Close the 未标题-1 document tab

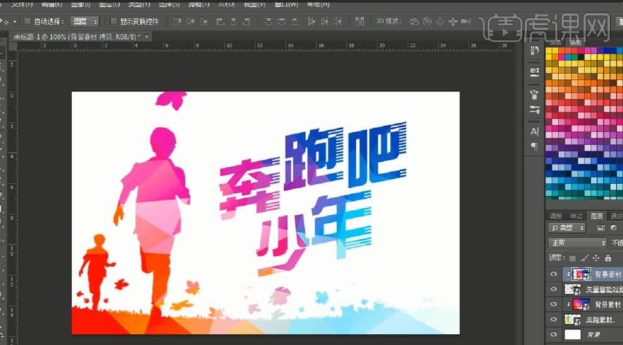pos(147,37)
